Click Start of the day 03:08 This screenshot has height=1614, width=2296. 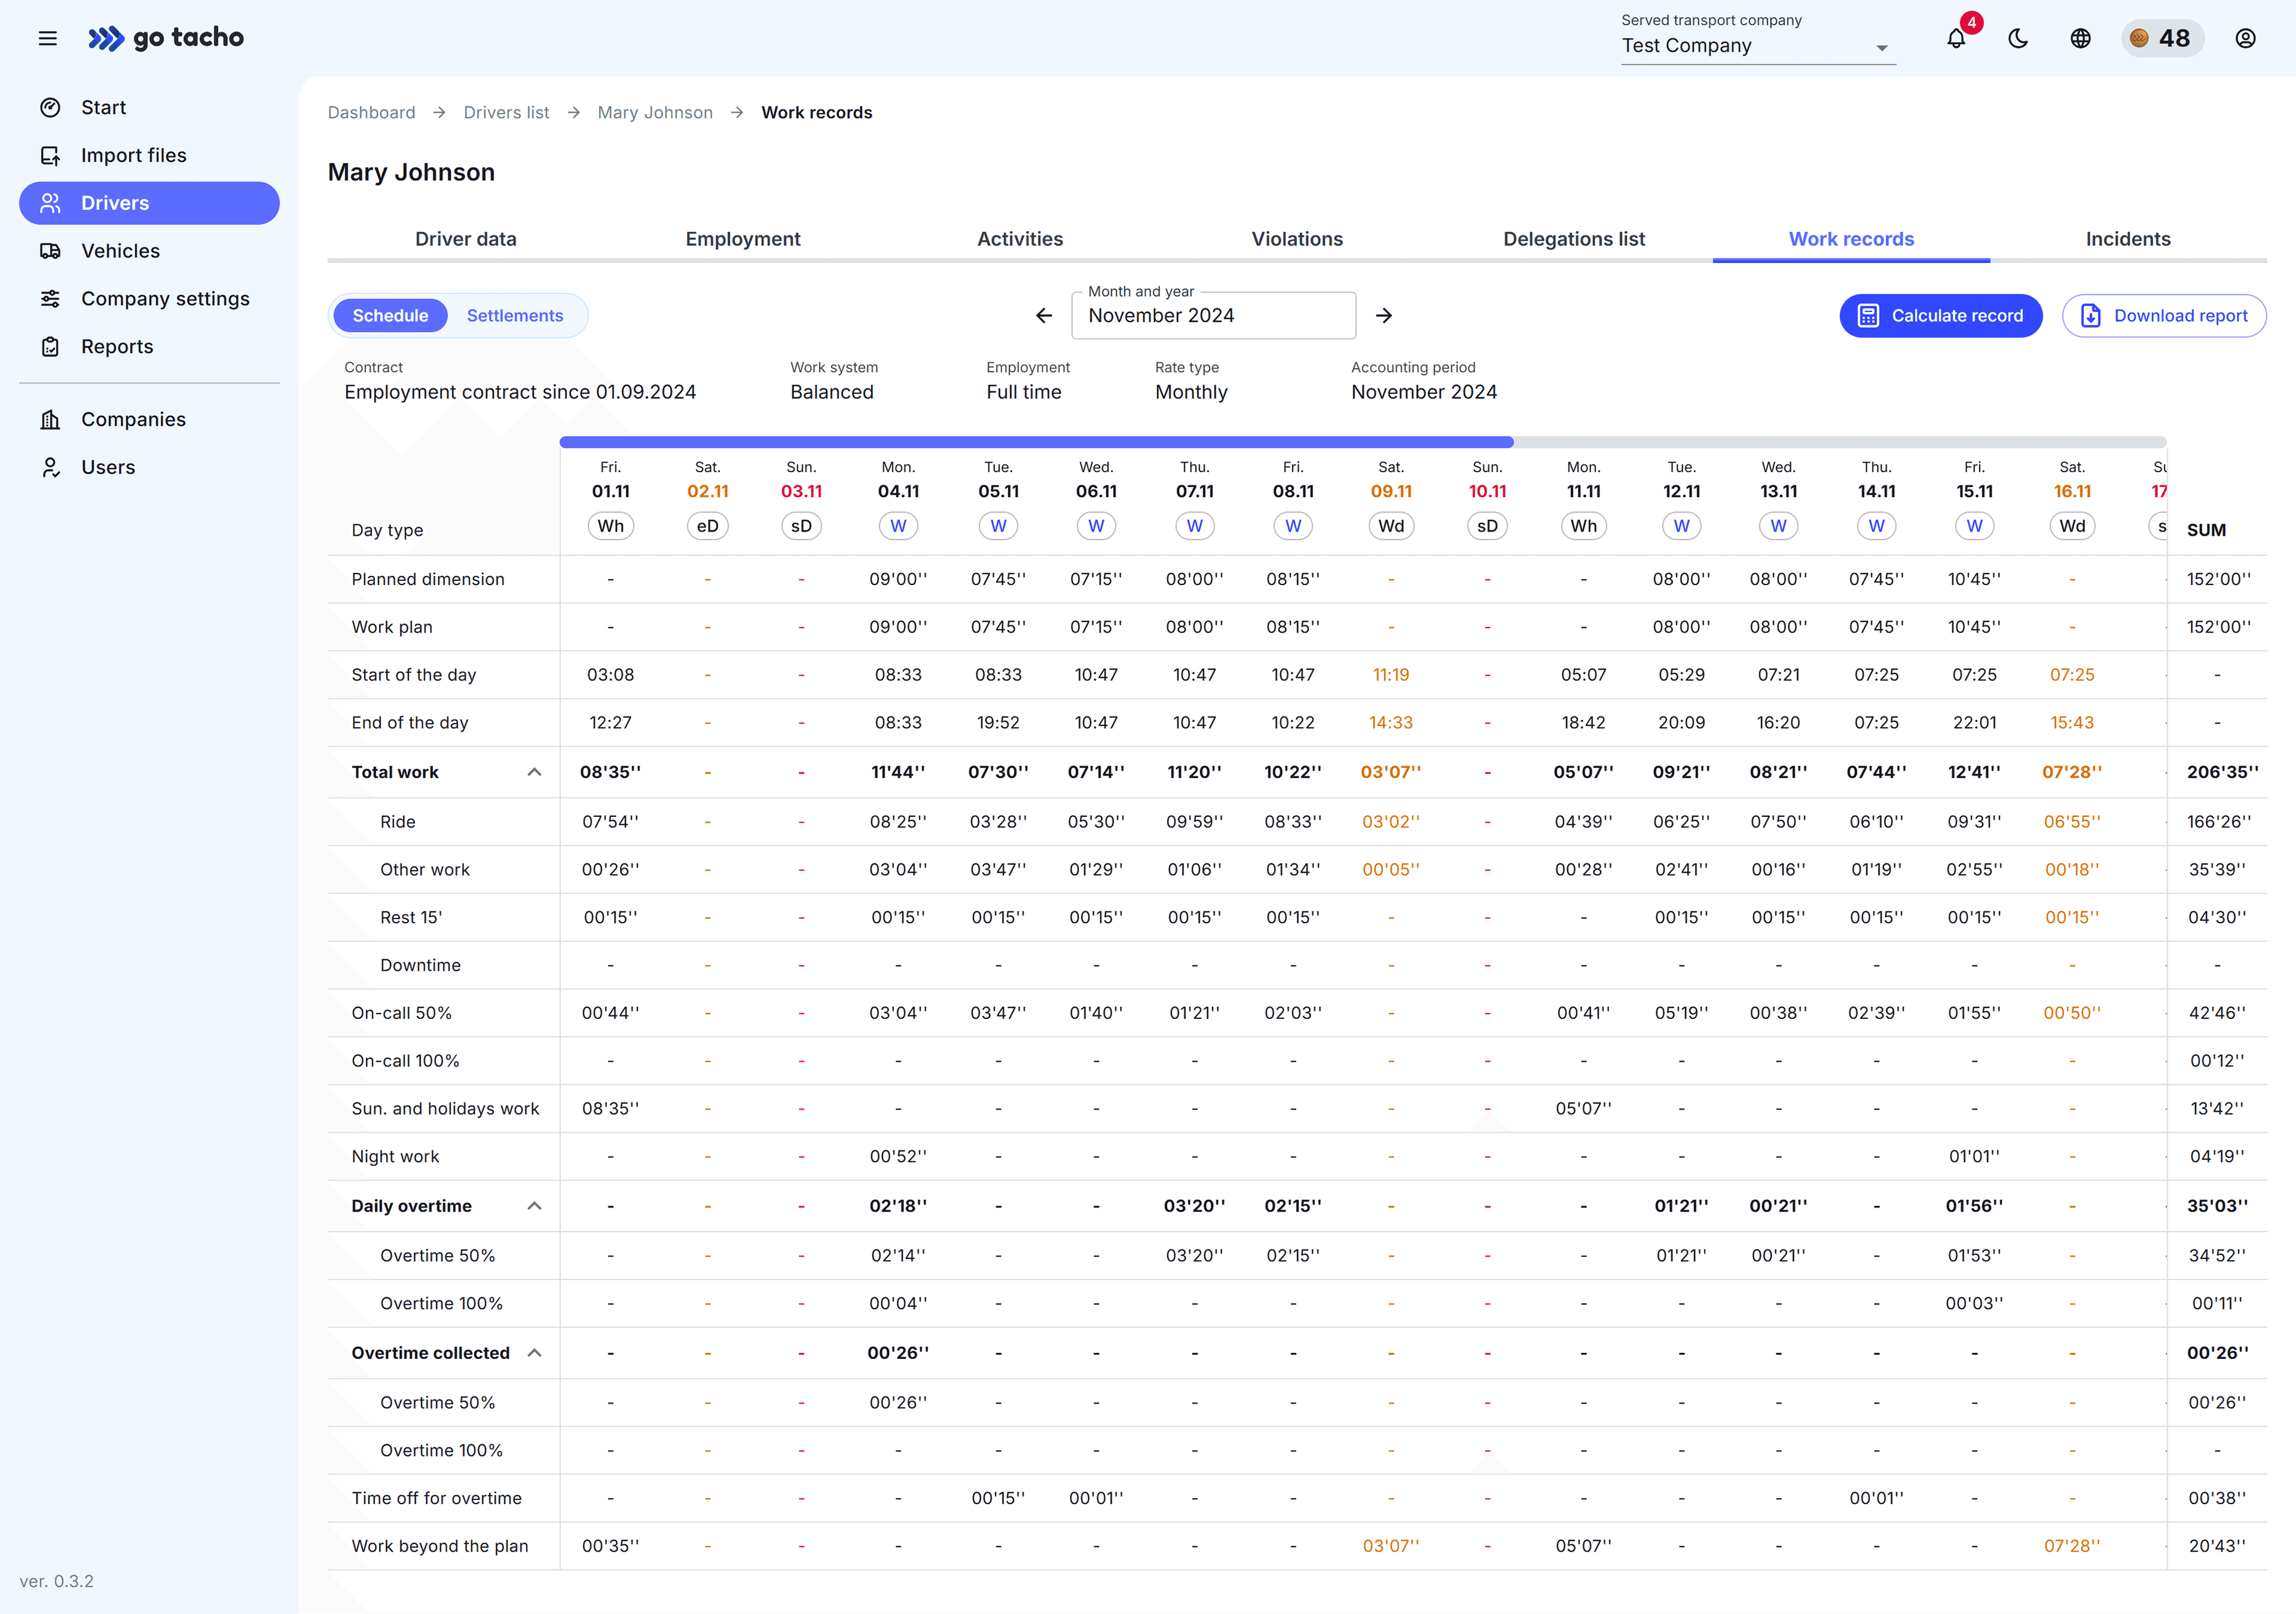[610, 676]
